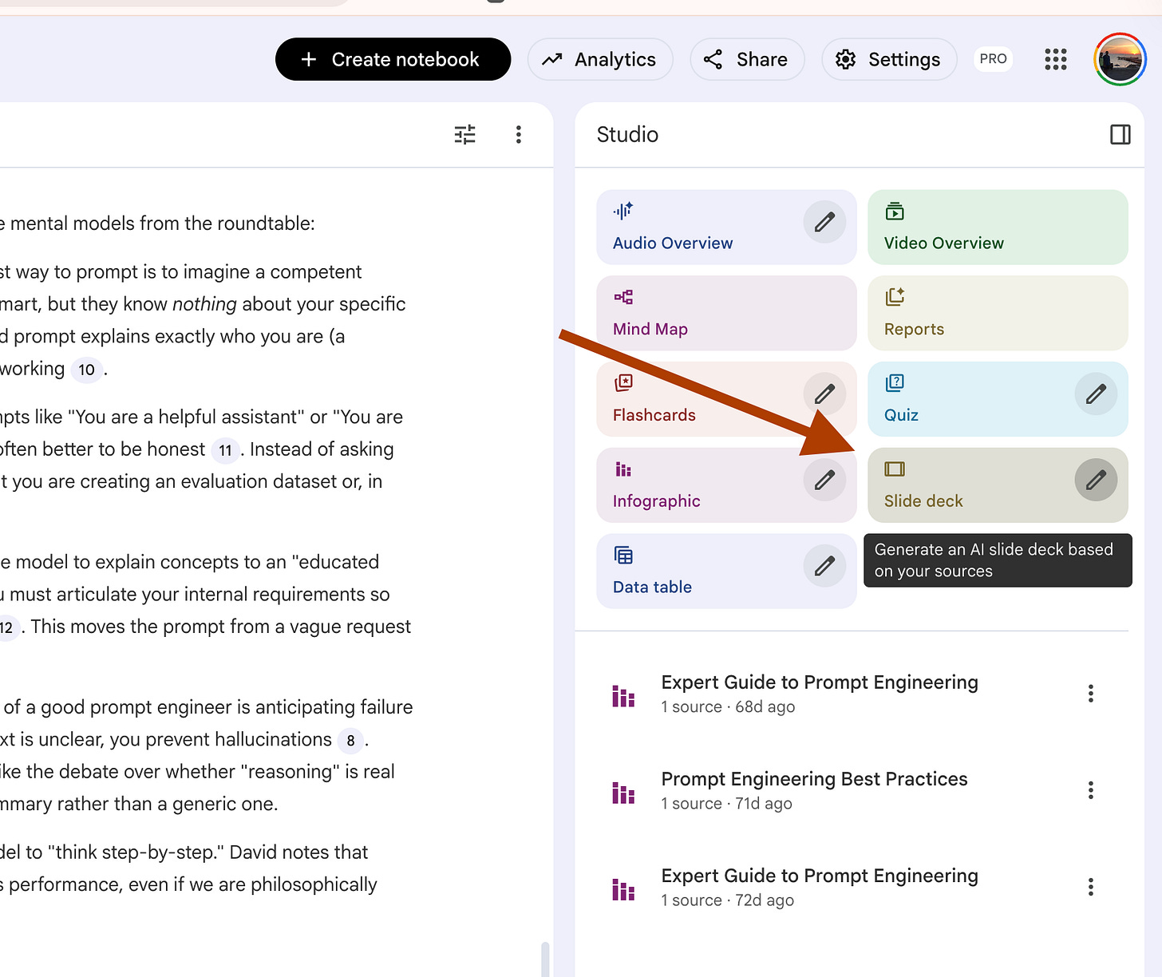Screen dimensions: 1162x977
Task: Open the Google account profile picture
Action: click(x=1120, y=59)
